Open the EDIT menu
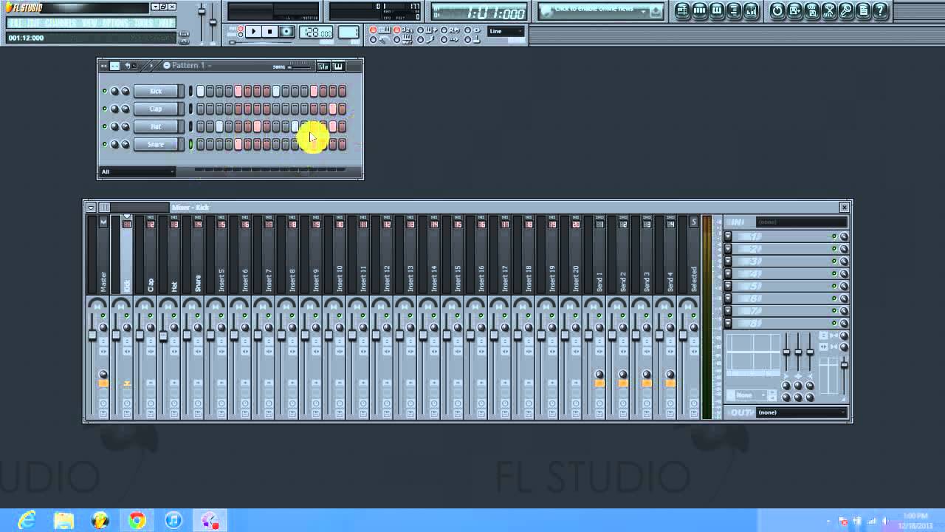This screenshot has height=532, width=945. pyautogui.click(x=34, y=23)
